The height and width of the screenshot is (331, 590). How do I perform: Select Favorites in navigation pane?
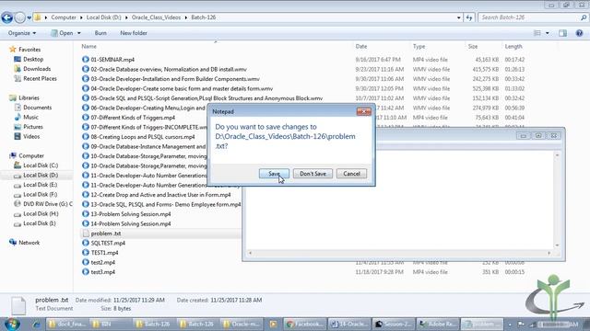[29, 50]
